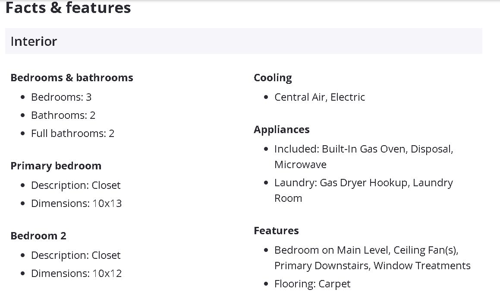The image size is (500, 296).
Task: Click the Cooling subheading
Action: coord(273,78)
